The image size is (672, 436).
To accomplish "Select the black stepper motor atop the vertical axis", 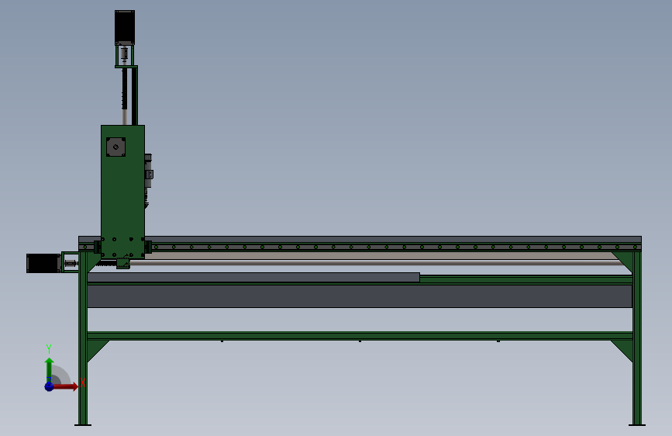I will [125, 27].
